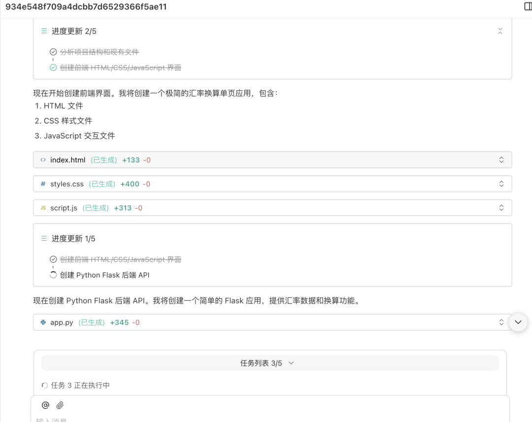This screenshot has height=422, width=532.
Task: Click the hash icon beside styles.css
Action: click(x=43, y=183)
